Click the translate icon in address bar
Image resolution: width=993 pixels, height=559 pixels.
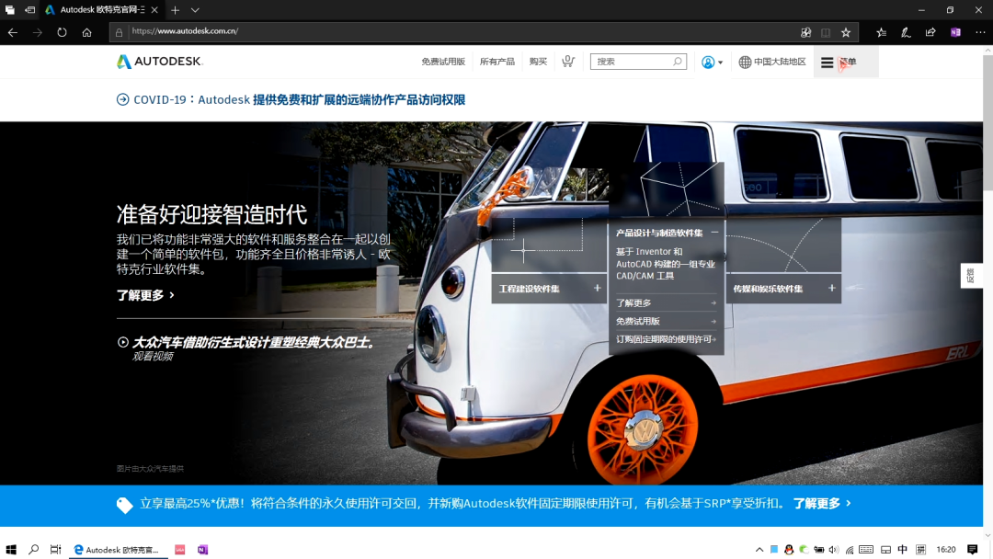805,32
